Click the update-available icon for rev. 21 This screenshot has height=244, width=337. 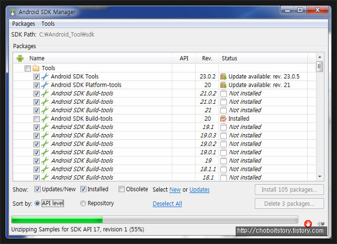pos(223,85)
